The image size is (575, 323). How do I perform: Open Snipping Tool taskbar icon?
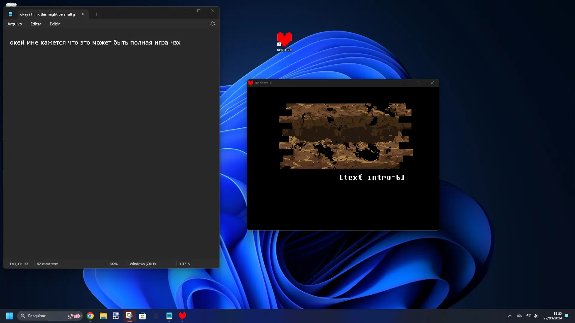(129, 316)
